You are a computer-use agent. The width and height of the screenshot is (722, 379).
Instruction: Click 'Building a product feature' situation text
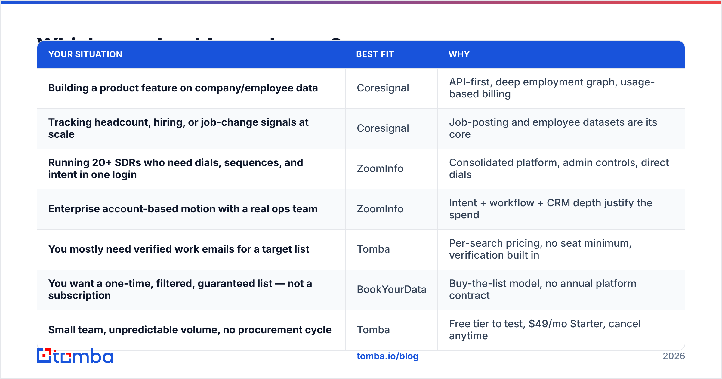(x=183, y=88)
